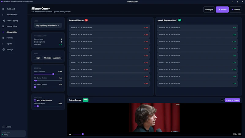Screen dimensions: 245x138
Task: Click the Import Videos sidebar icon
Action: point(3,15)
